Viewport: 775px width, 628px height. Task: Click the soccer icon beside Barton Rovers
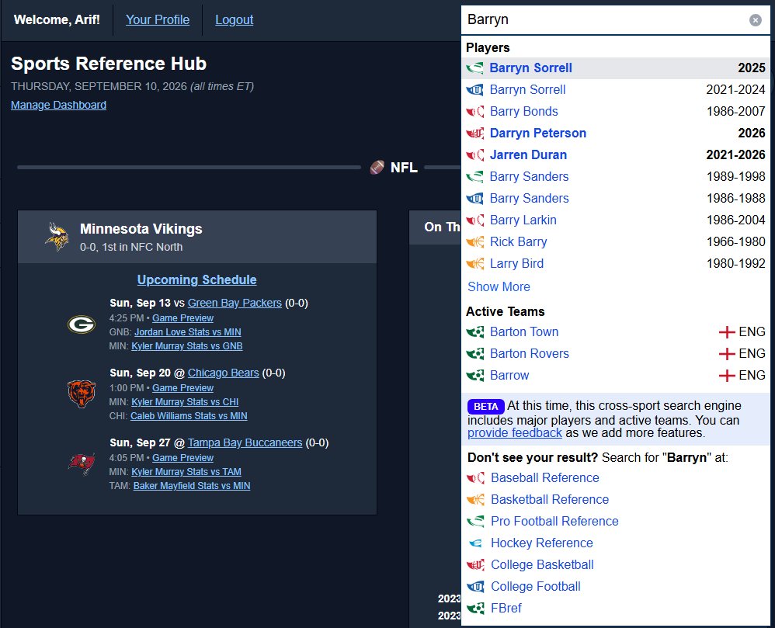point(475,354)
